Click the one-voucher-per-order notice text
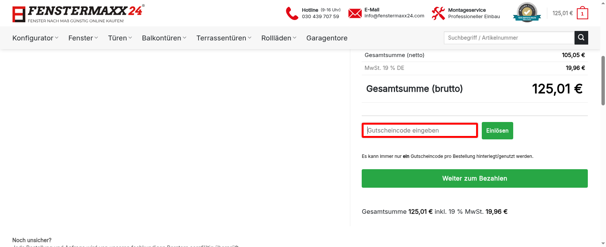The image size is (606, 247). click(447, 156)
